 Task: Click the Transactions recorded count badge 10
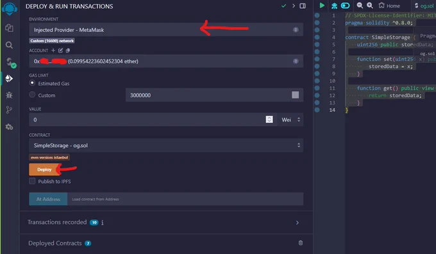[94, 223]
